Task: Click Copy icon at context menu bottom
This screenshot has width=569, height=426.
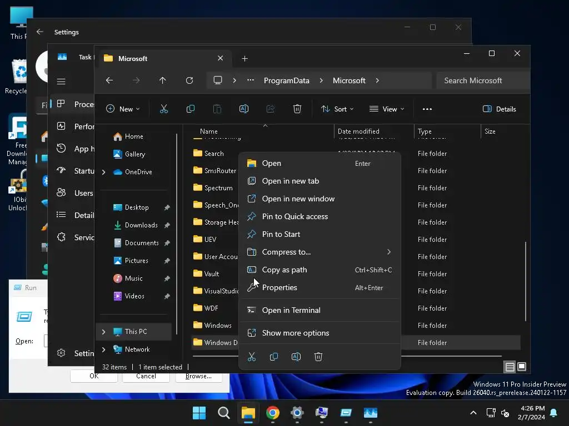Action: (274, 357)
